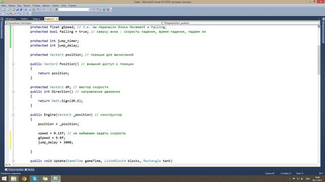The image size is (325, 182).
Task: Open the Вид menu
Action: point(19,6)
